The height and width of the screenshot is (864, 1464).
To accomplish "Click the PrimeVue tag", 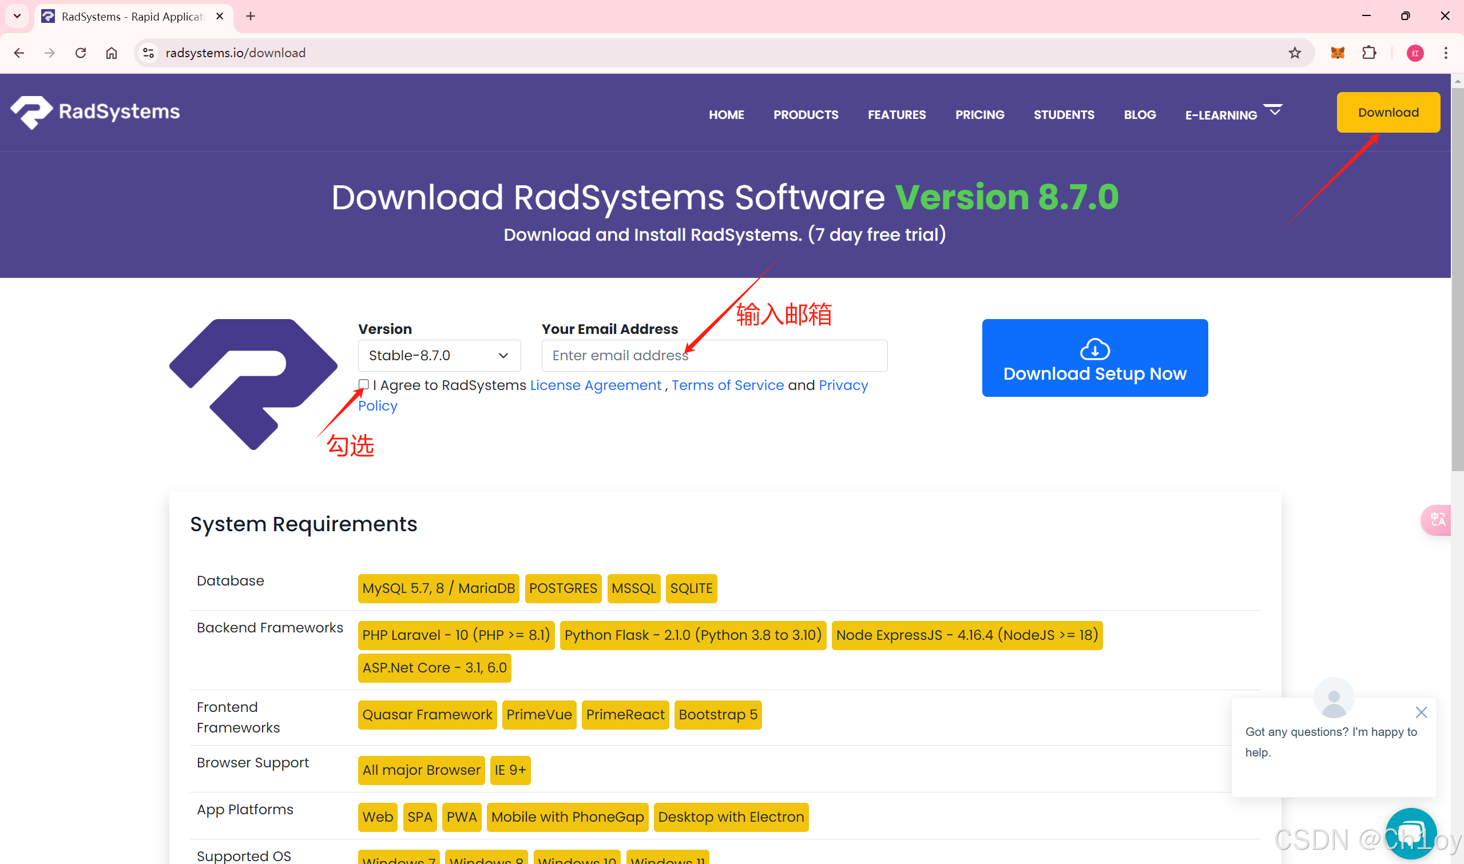I will click(539, 714).
